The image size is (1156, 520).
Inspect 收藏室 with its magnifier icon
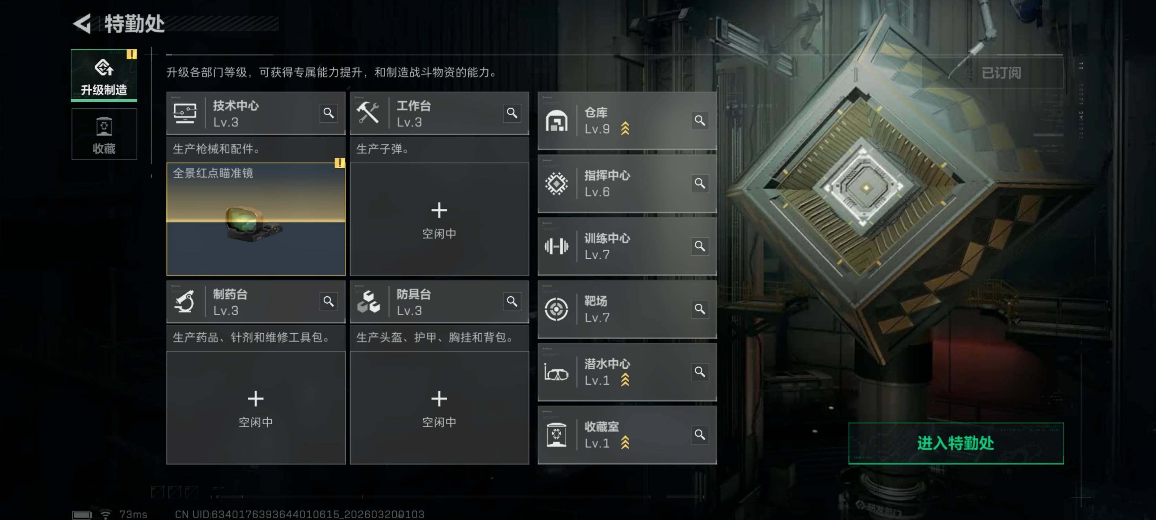(700, 434)
